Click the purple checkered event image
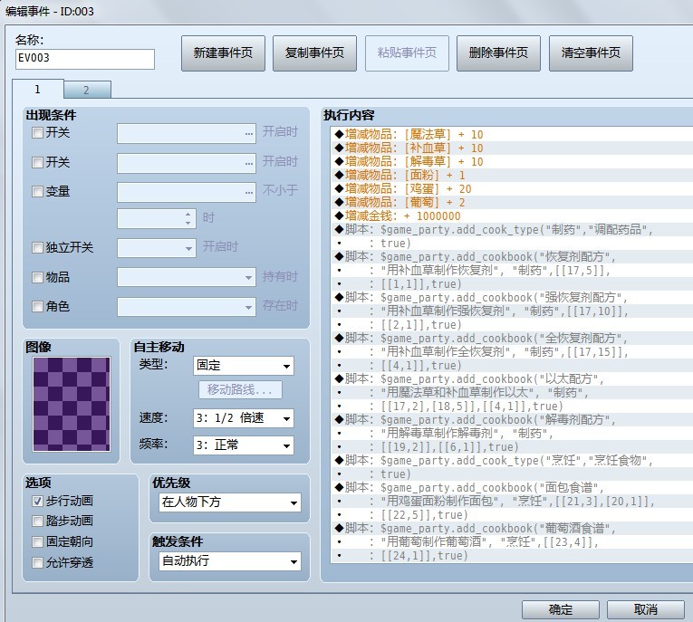Viewport: 693px width, 622px height. click(72, 404)
